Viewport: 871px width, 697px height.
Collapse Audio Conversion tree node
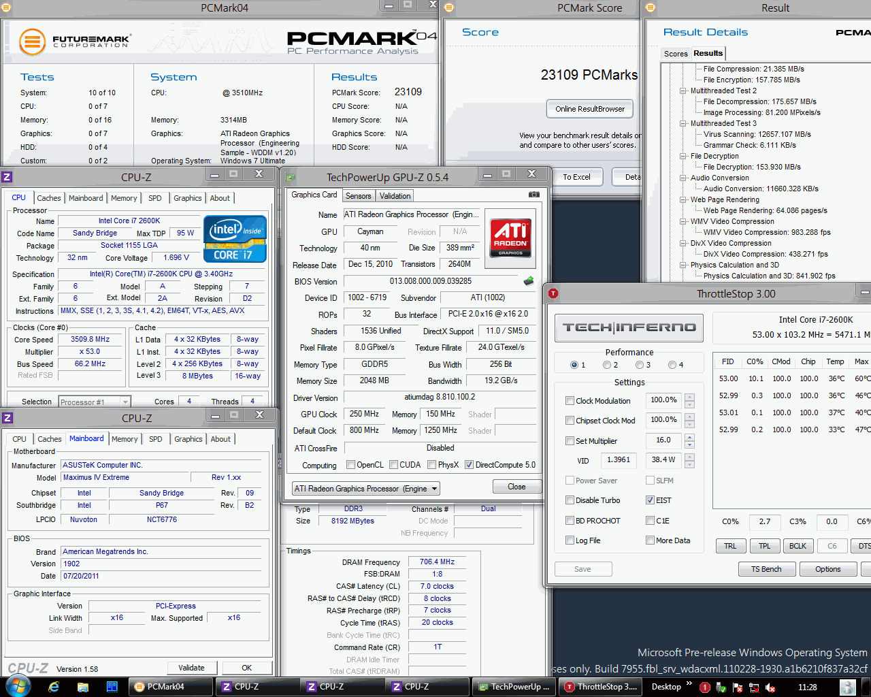tap(683, 178)
